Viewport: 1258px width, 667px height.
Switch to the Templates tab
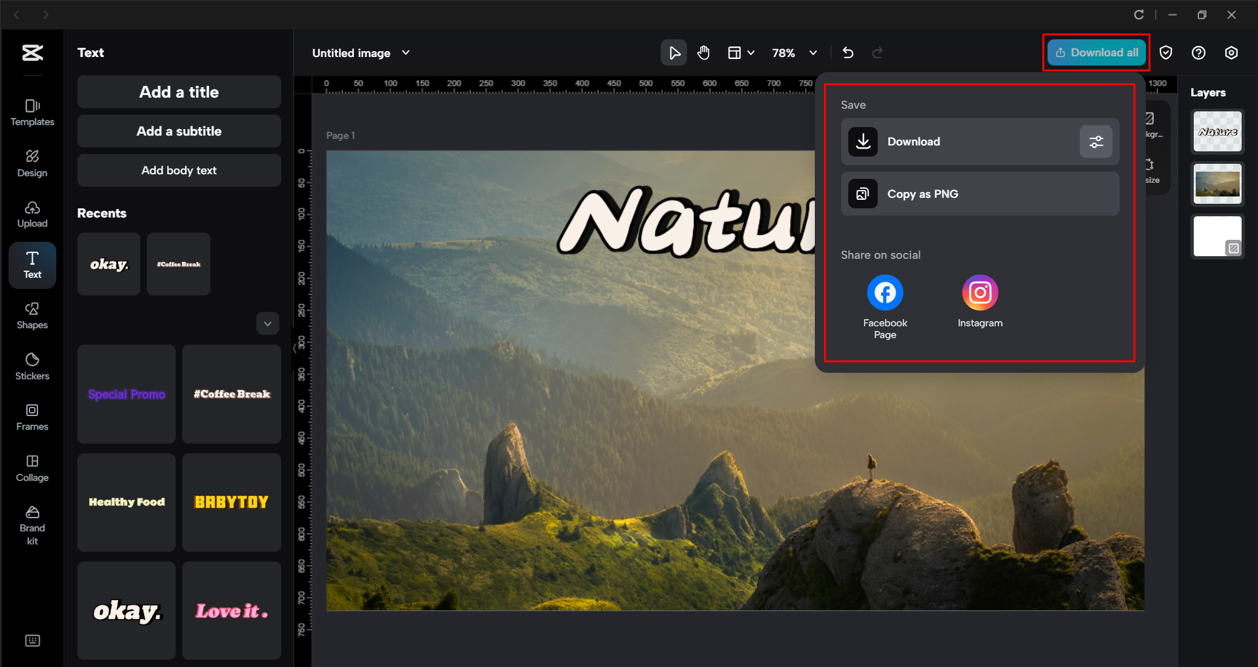[32, 112]
